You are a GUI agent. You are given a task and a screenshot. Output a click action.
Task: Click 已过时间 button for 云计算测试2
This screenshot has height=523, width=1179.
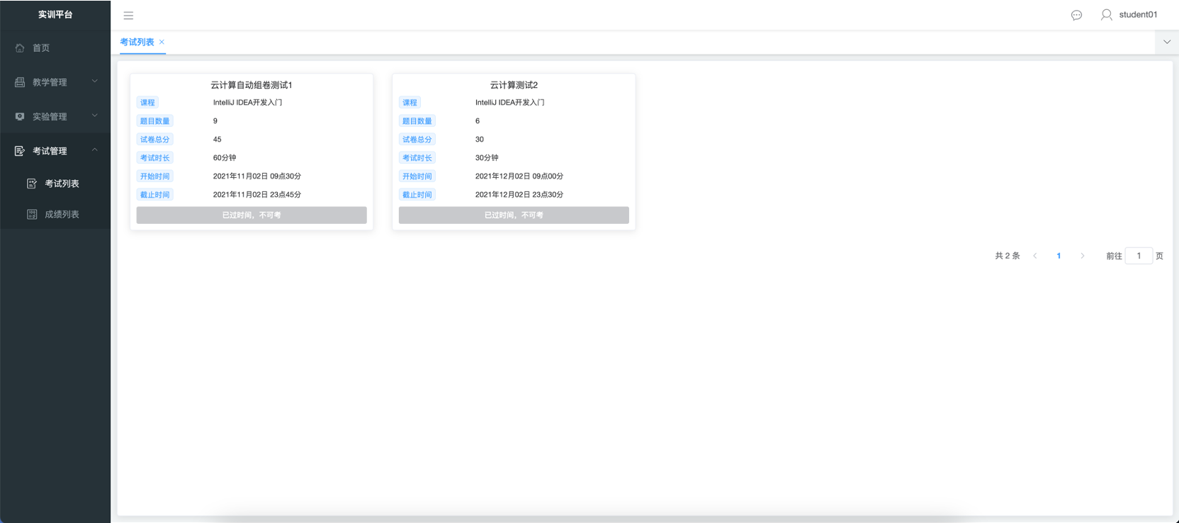(514, 215)
